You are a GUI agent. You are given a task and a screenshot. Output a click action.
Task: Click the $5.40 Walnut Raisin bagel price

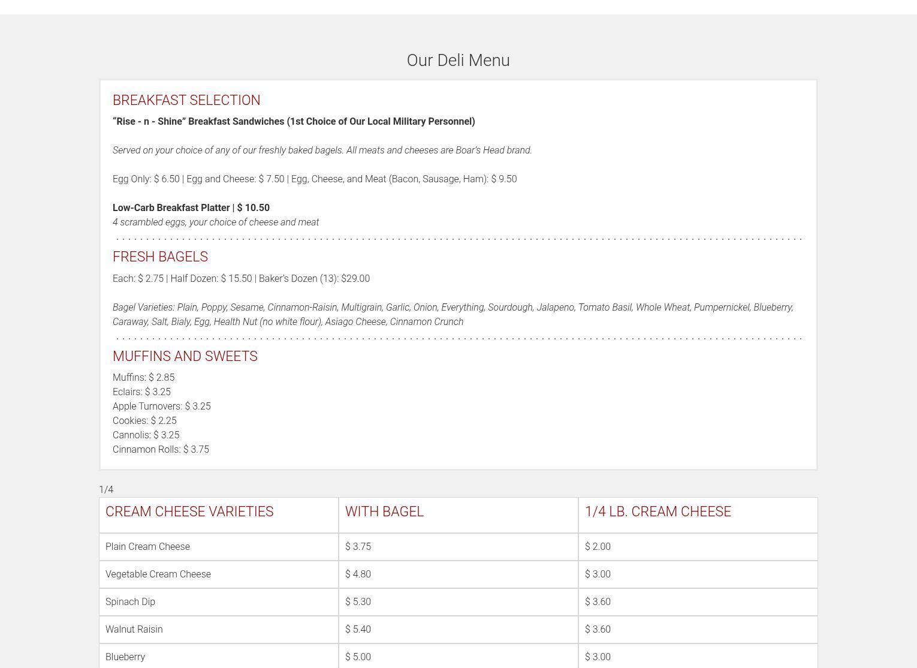coord(358,630)
